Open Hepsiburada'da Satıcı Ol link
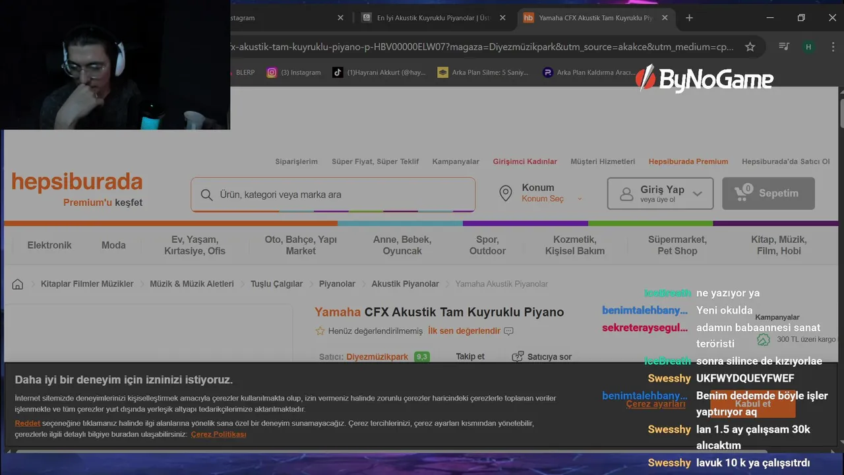 tap(786, 162)
